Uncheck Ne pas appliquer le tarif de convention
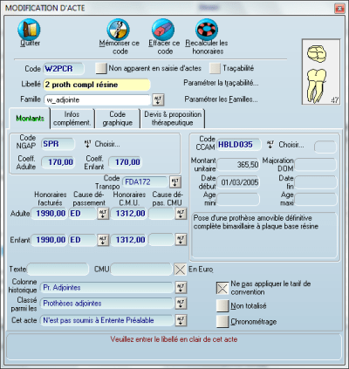 [222, 288]
